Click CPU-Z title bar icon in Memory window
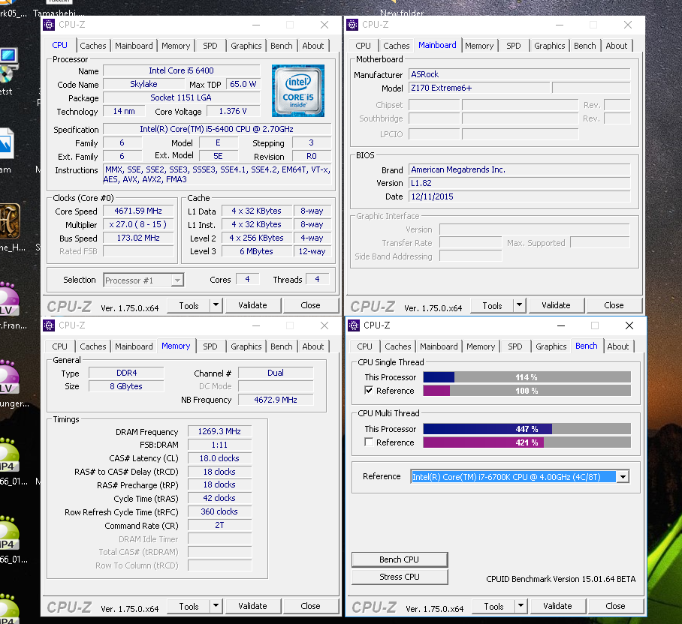 click(x=49, y=325)
